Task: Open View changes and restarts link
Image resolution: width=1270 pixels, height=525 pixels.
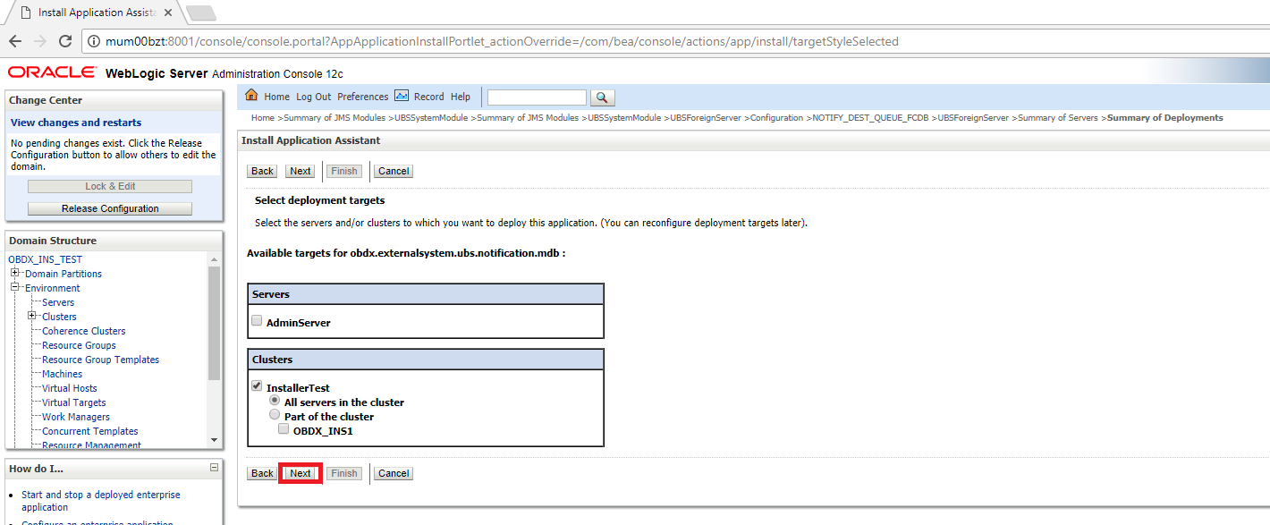Action: pyautogui.click(x=76, y=123)
